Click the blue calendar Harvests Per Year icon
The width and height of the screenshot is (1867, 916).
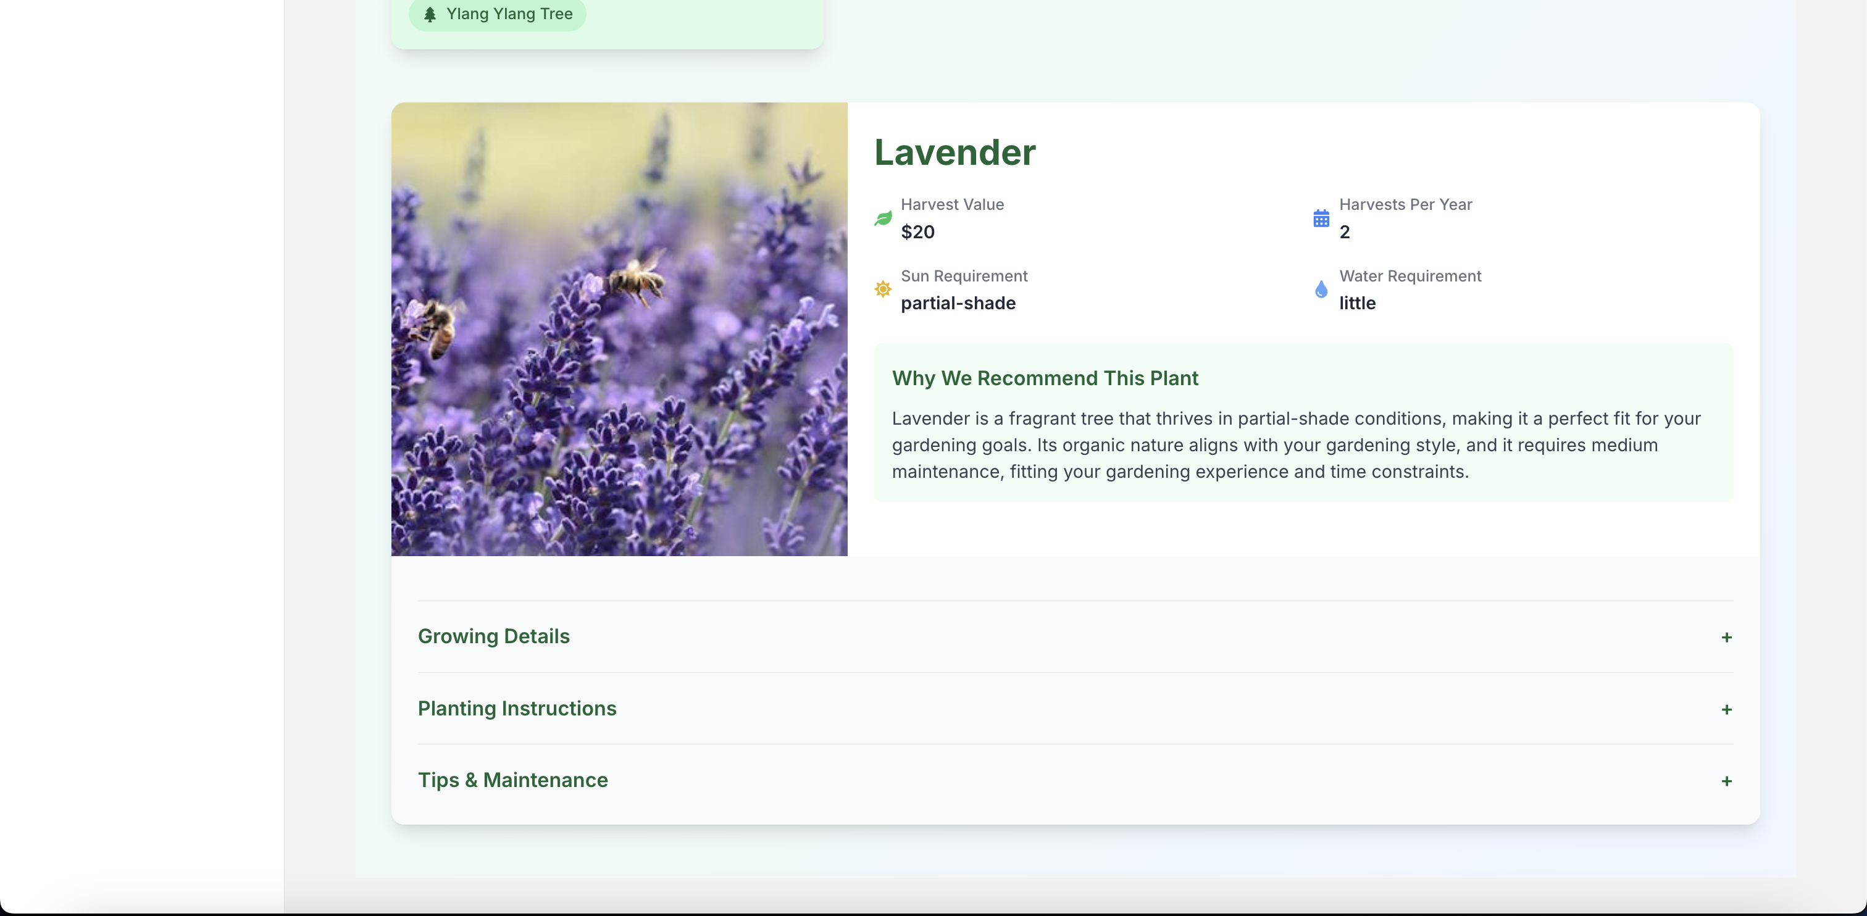(x=1321, y=218)
